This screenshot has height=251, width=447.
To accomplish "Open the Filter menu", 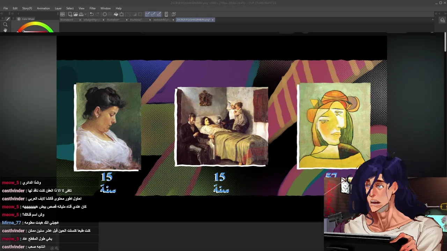I will [93, 8].
